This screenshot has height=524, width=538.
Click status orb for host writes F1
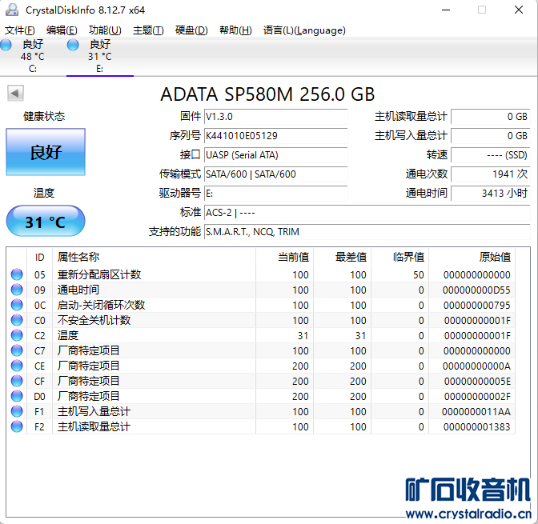17,411
